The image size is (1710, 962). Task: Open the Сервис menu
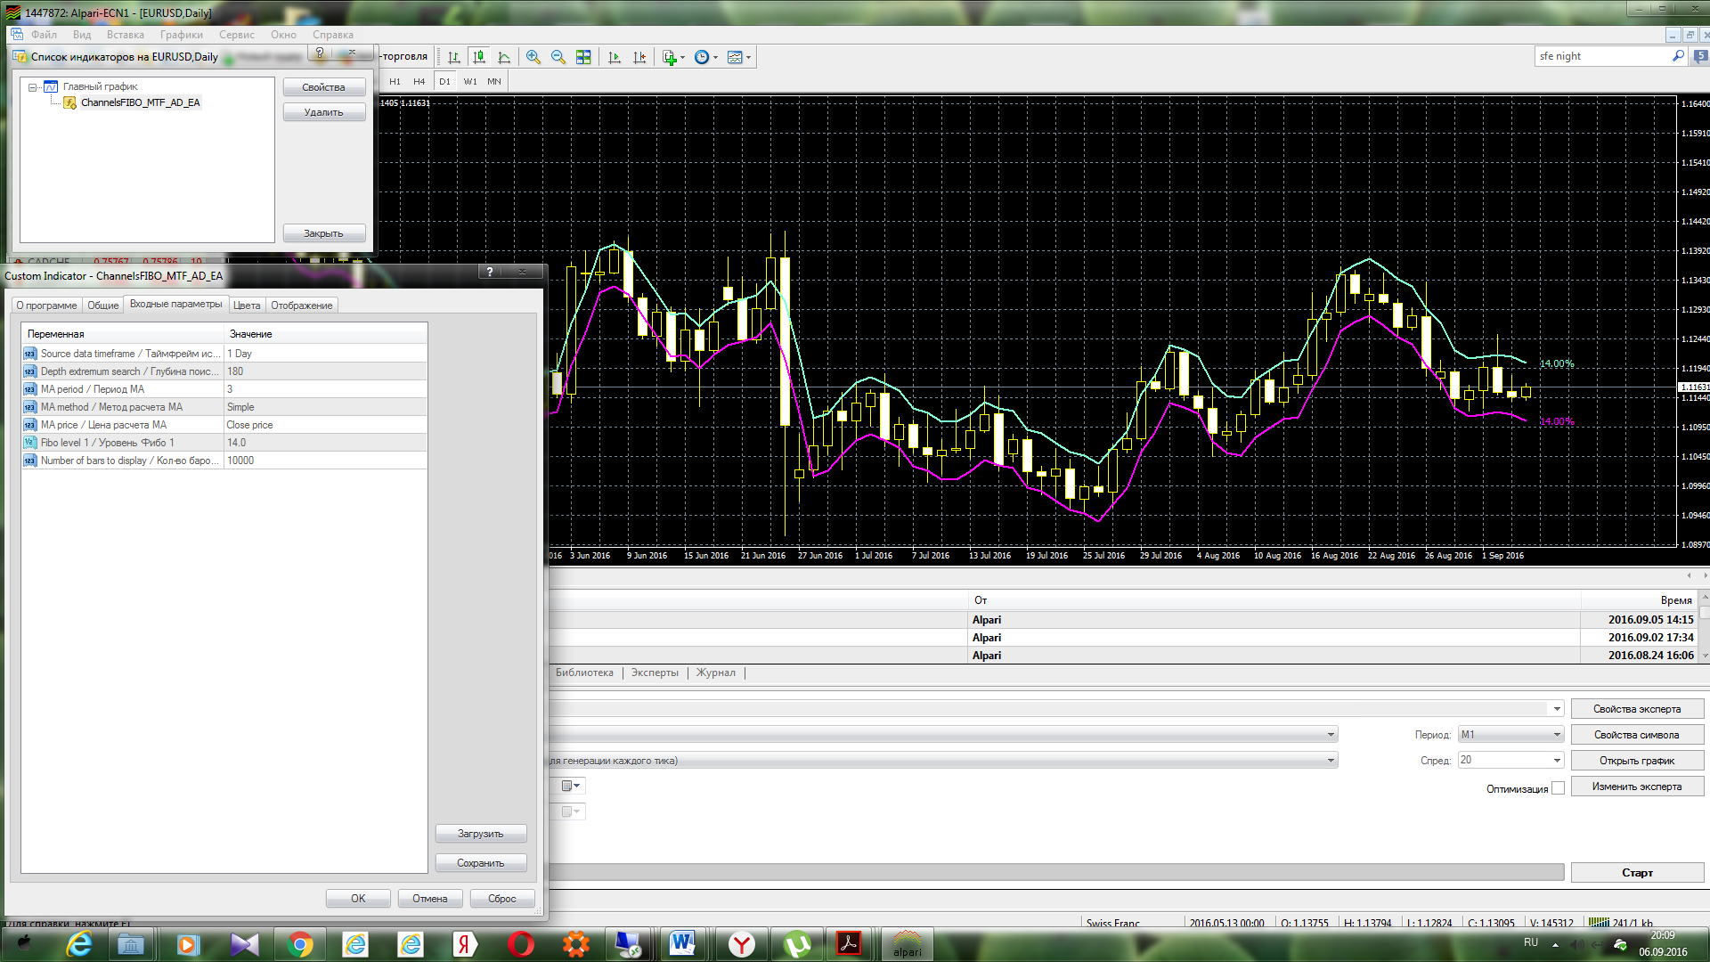click(x=236, y=35)
